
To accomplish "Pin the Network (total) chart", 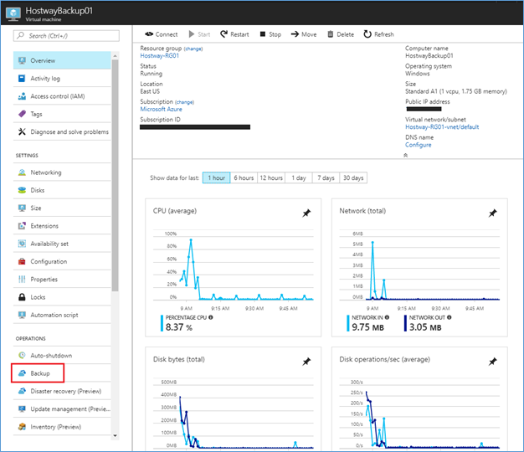I will point(492,213).
